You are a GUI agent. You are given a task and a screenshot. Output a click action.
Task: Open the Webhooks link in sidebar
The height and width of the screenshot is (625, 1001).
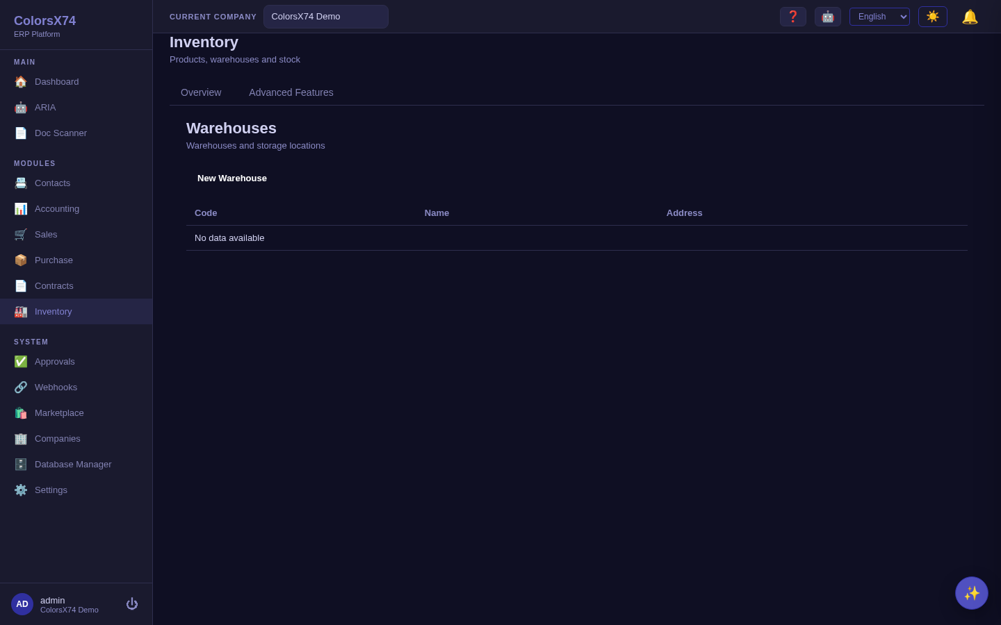tap(76, 387)
